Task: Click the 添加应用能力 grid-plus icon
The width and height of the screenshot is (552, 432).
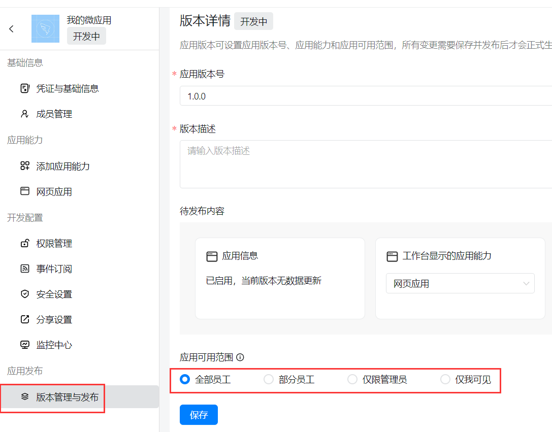Action: pyautogui.click(x=24, y=166)
